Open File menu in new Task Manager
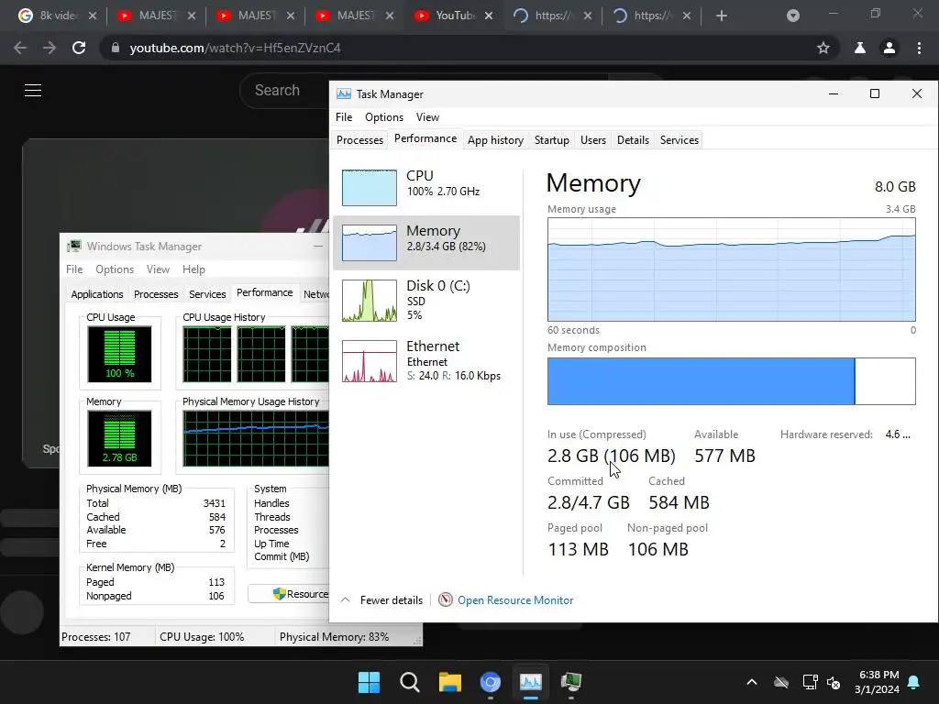939x704 pixels. tap(344, 117)
